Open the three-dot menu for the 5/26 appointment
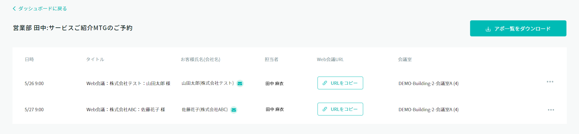Viewport: 579px width, 134px height. pos(550,82)
